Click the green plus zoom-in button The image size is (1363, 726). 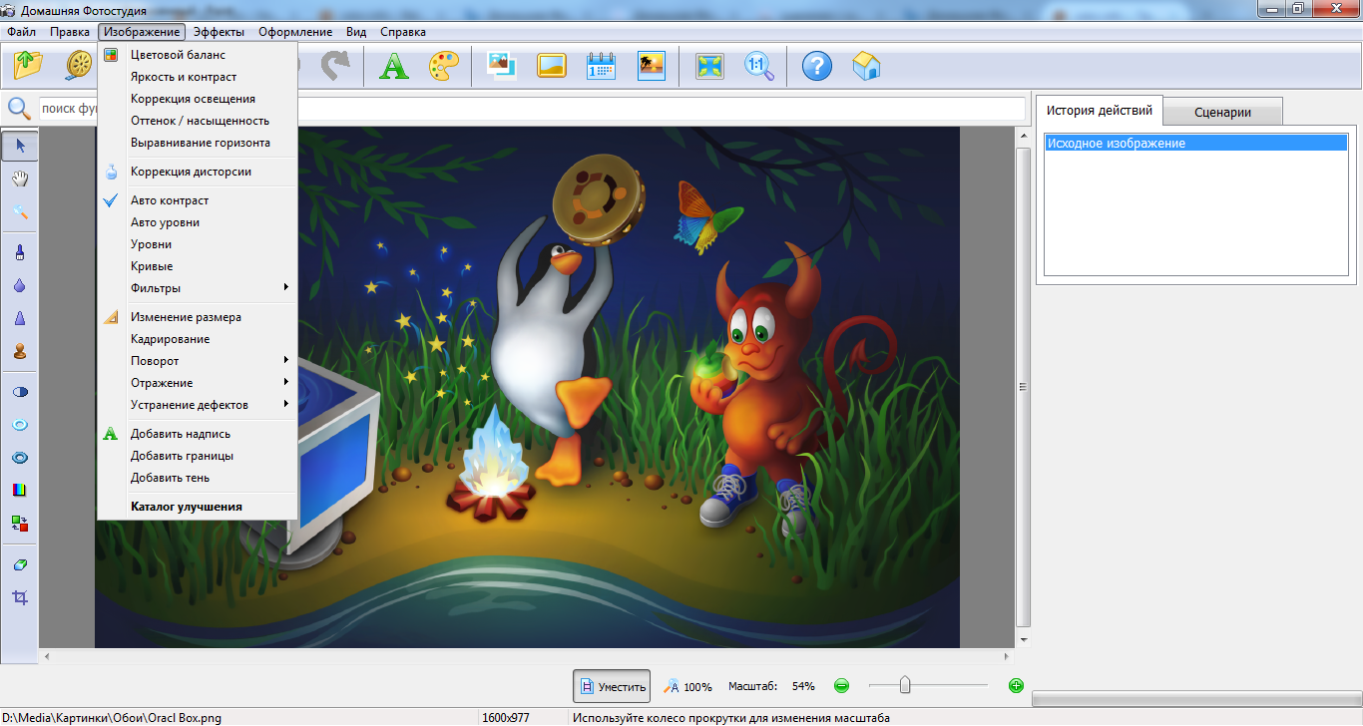point(1016,686)
